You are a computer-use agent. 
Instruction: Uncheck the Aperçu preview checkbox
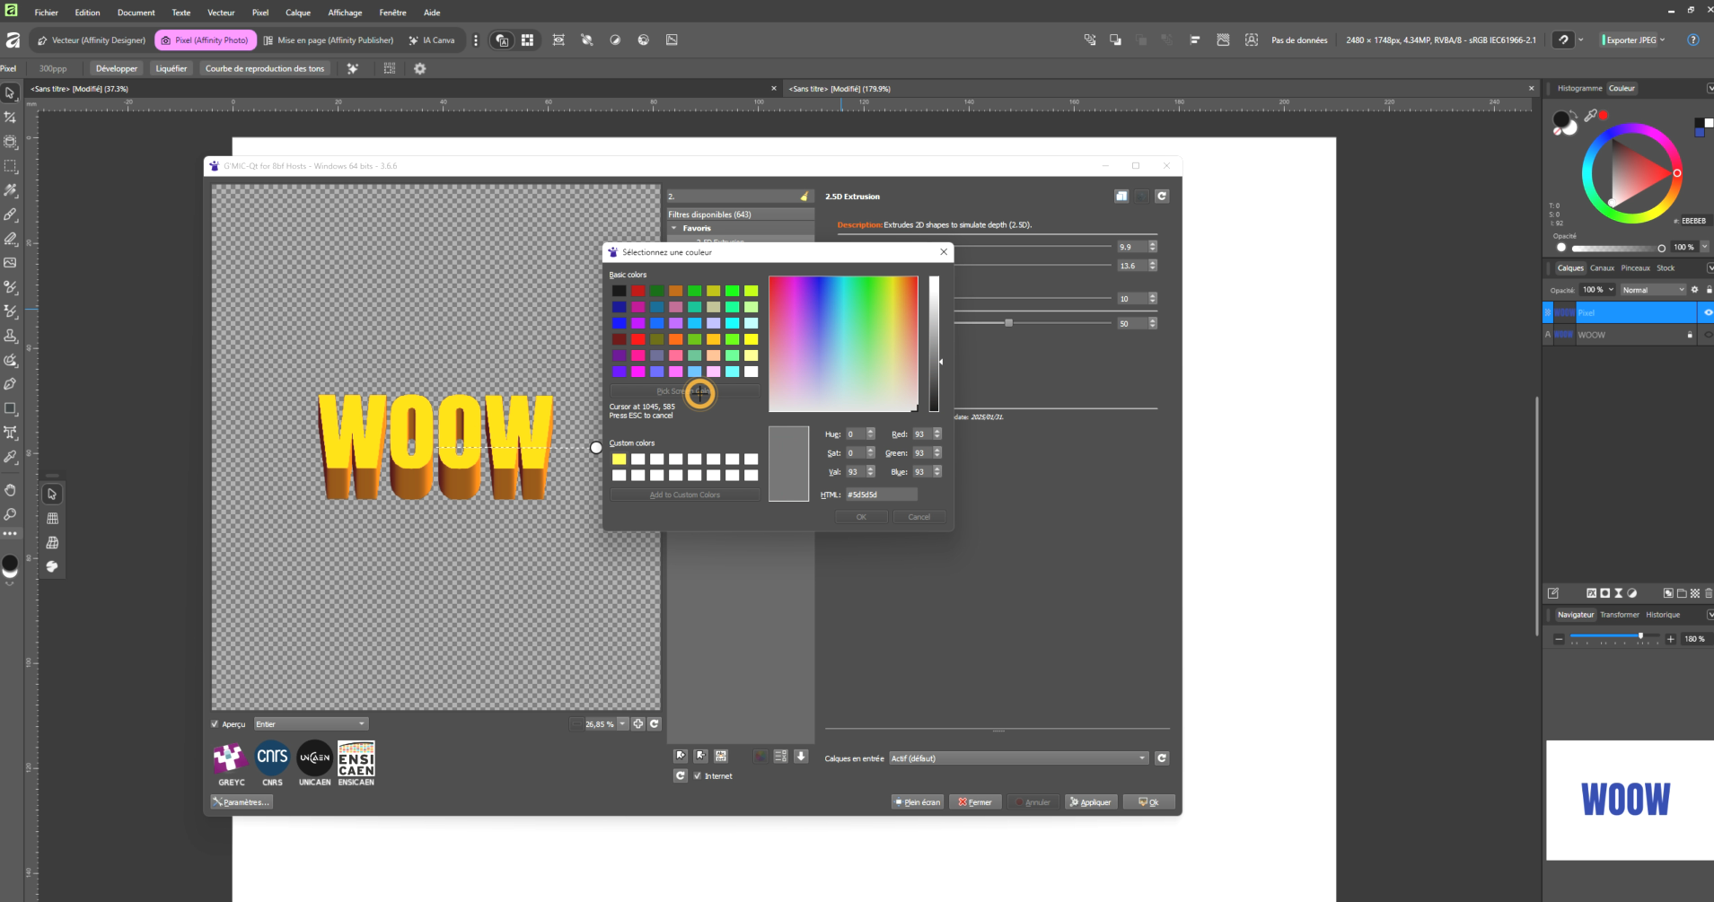tap(215, 724)
